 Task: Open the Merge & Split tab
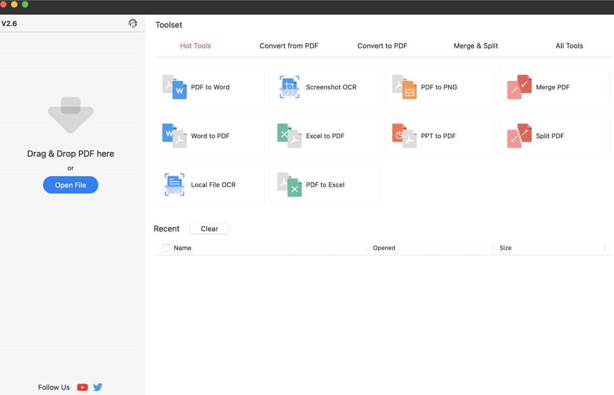tap(475, 46)
